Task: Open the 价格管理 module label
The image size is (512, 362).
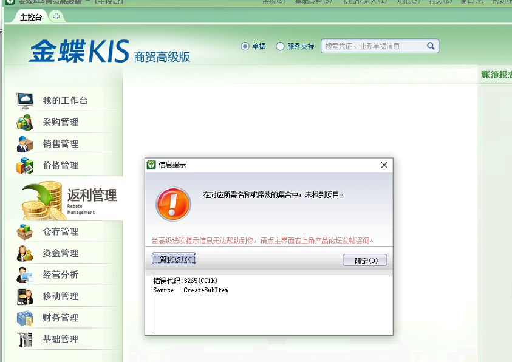Action: pos(61,165)
